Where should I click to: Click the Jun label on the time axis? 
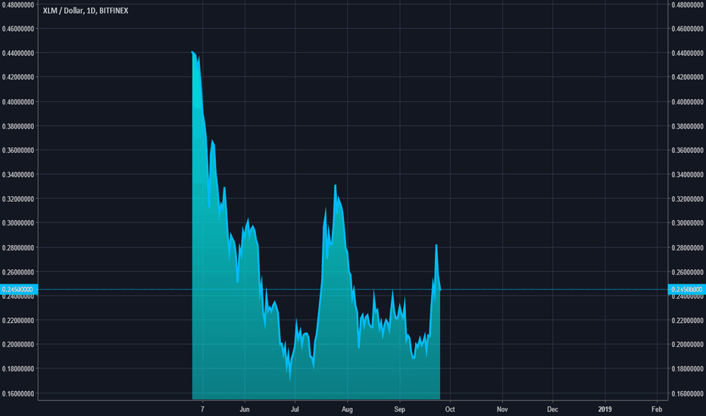pyautogui.click(x=245, y=409)
